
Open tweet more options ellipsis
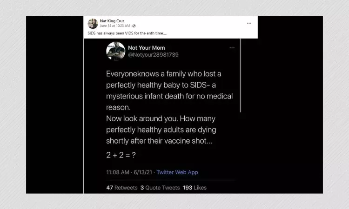tap(232, 48)
